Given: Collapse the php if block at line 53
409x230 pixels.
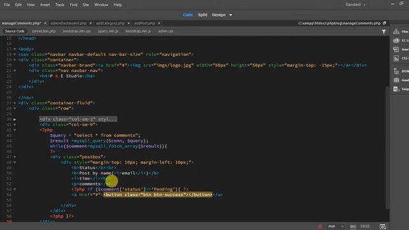Looking at the screenshot, I should tap(15, 189).
